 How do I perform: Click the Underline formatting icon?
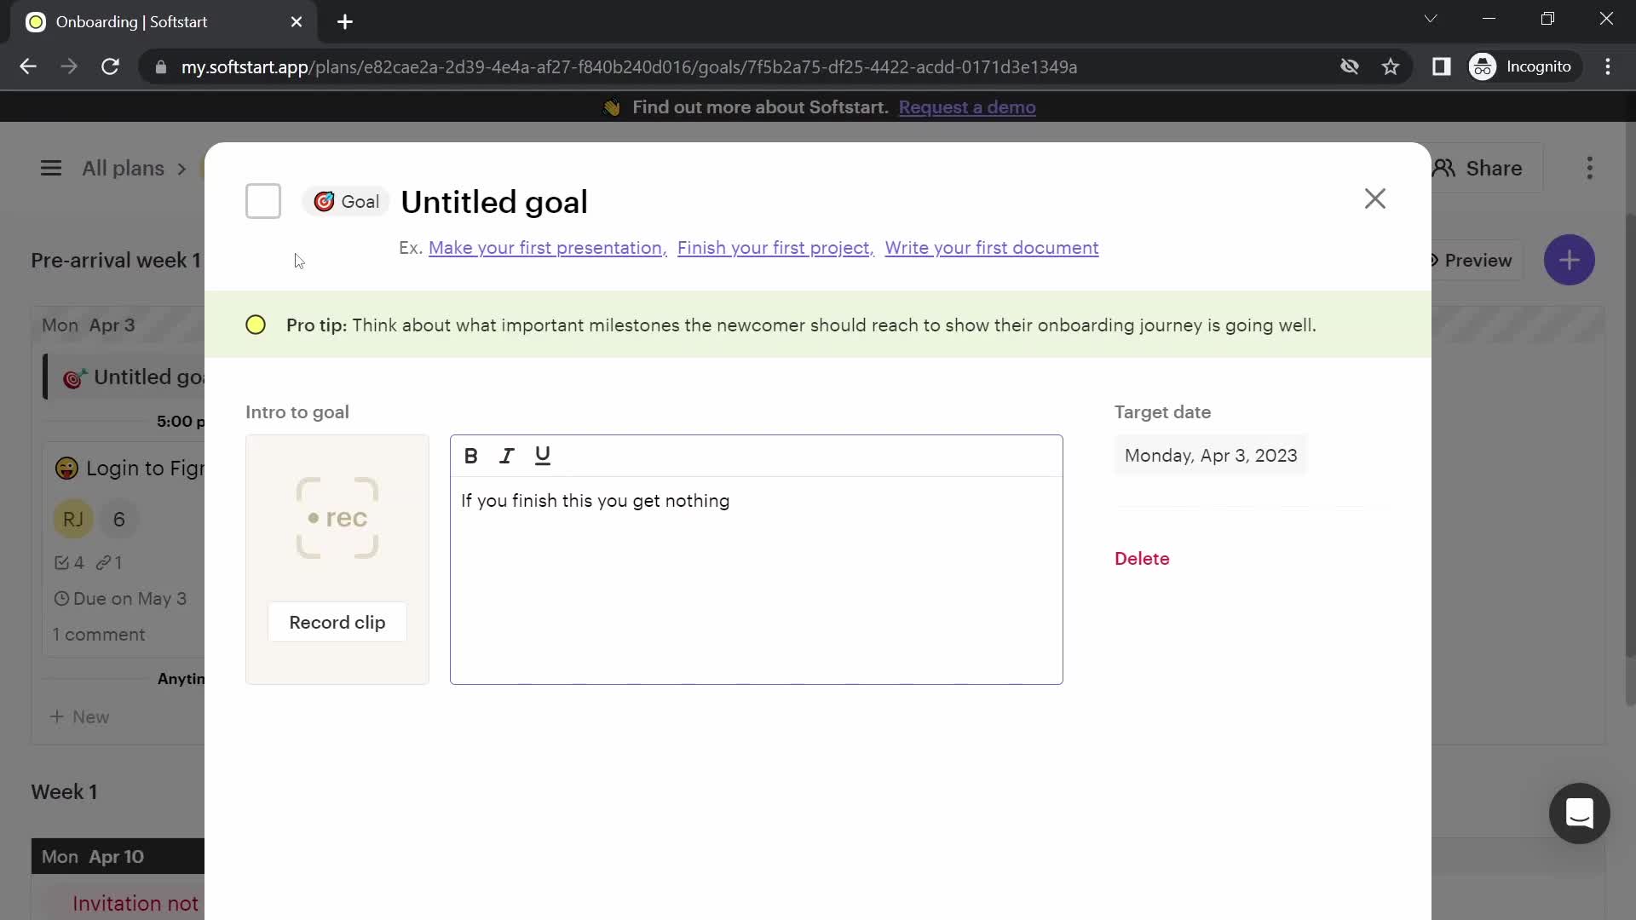tap(543, 456)
